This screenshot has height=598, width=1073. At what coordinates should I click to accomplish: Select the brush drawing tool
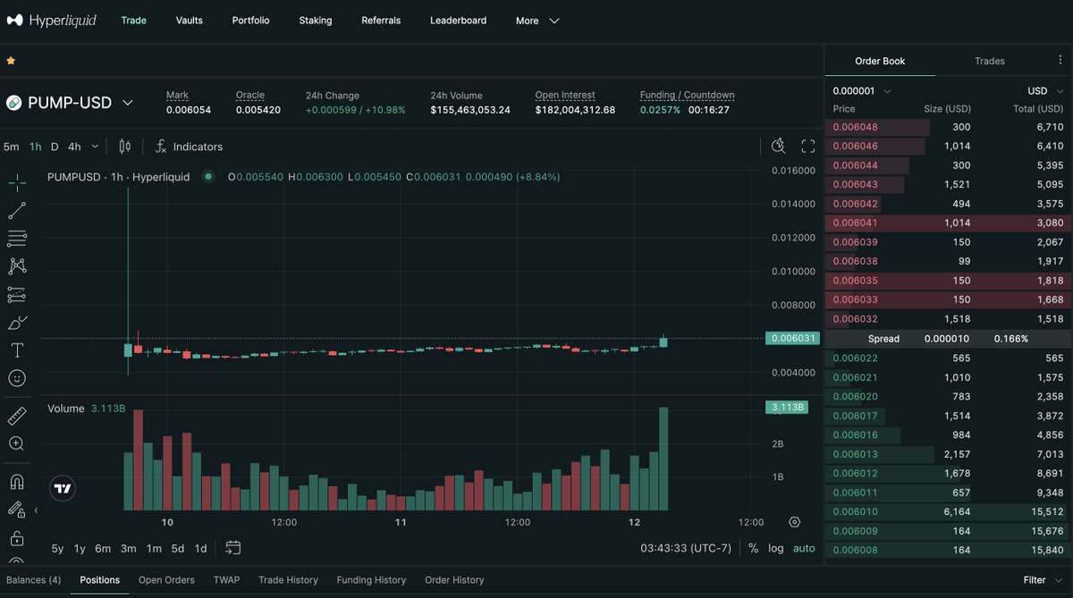point(17,323)
